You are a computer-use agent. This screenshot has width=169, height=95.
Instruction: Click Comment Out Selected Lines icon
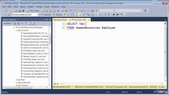pos(105,15)
